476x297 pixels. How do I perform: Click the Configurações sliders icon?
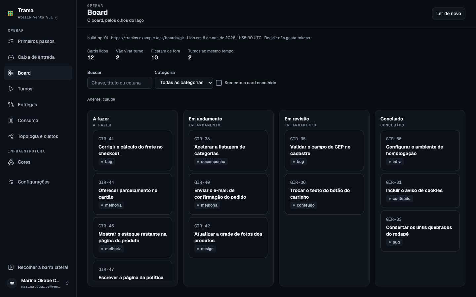(11, 182)
